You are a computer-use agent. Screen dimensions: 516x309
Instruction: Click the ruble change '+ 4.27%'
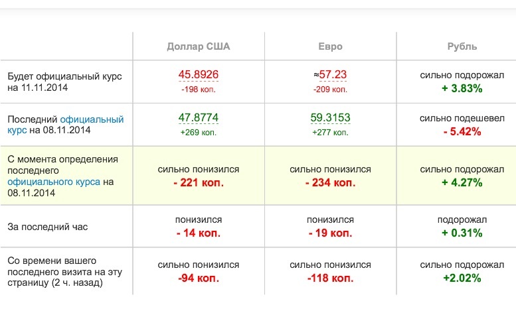point(462,182)
